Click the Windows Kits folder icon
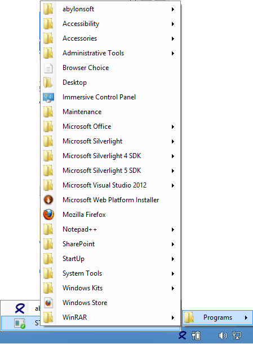 point(48,288)
